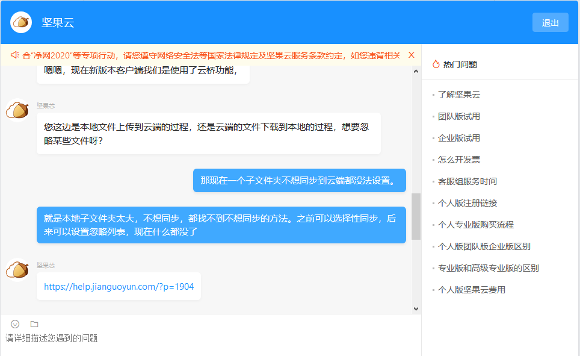Click the orange announcement banner text
This screenshot has height=356, width=580.
pyautogui.click(x=211, y=55)
